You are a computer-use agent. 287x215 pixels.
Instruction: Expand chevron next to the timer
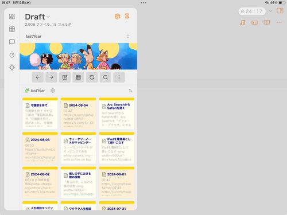tap(270, 11)
